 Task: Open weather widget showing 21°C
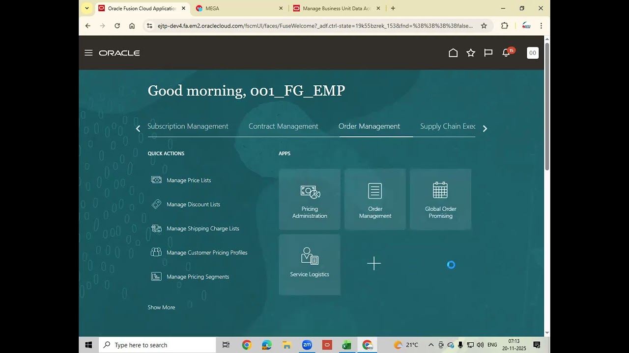(x=406, y=345)
